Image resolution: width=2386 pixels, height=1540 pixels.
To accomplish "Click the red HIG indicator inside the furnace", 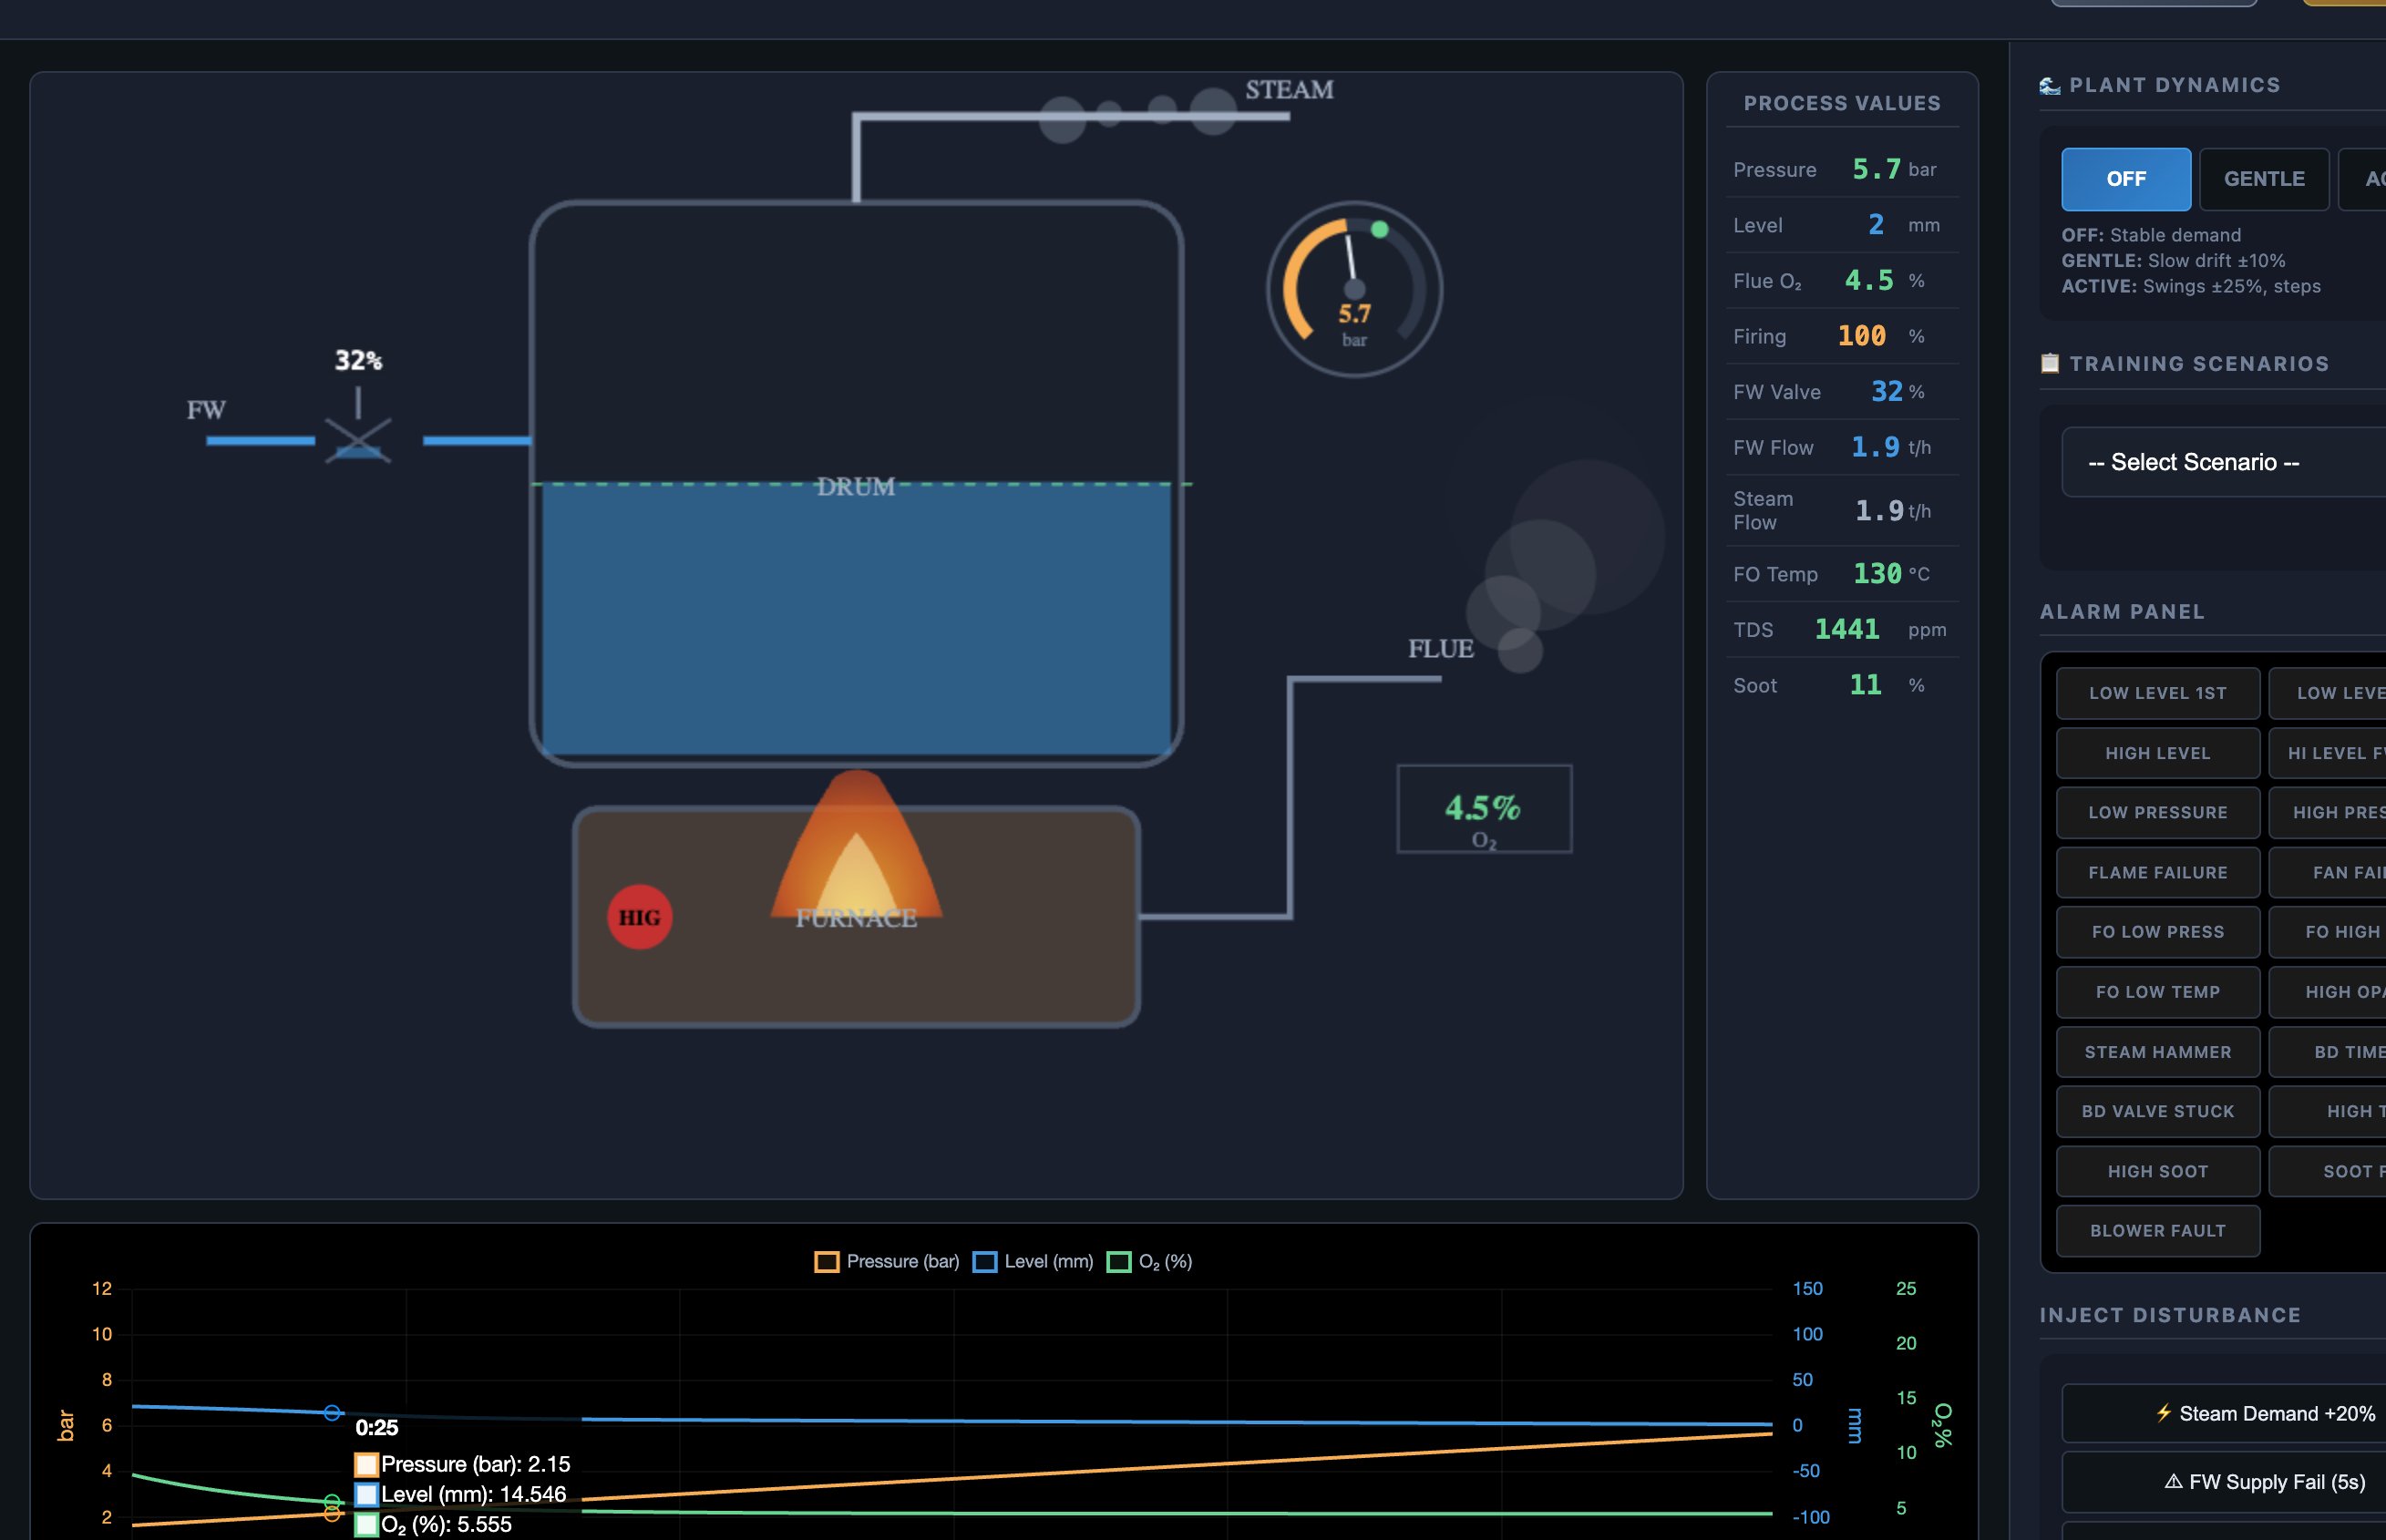I will tap(639, 915).
